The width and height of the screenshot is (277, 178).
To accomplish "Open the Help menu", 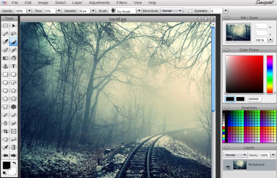I will coord(152,3).
